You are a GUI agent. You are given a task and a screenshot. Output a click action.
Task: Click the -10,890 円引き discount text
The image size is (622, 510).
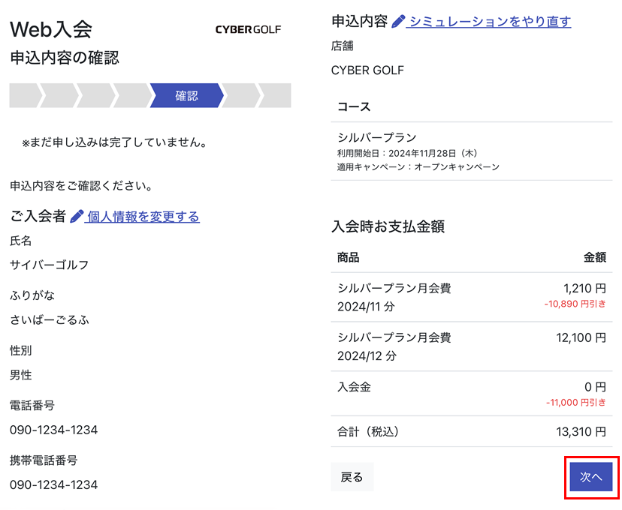tap(575, 304)
